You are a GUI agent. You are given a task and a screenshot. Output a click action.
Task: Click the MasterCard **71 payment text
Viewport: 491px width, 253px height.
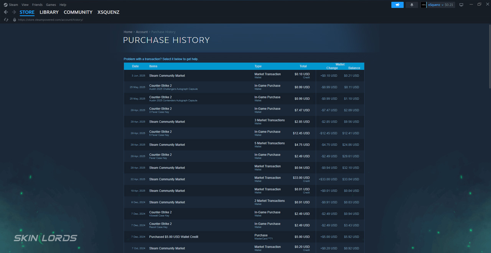pyautogui.click(x=264, y=238)
